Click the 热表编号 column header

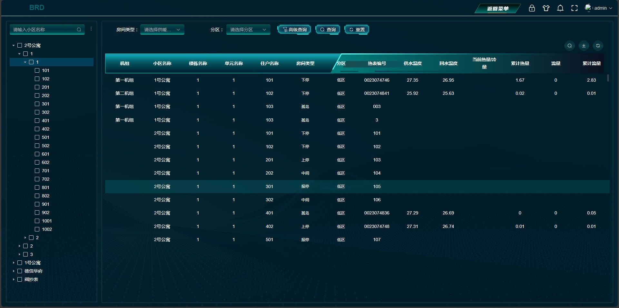377,63
